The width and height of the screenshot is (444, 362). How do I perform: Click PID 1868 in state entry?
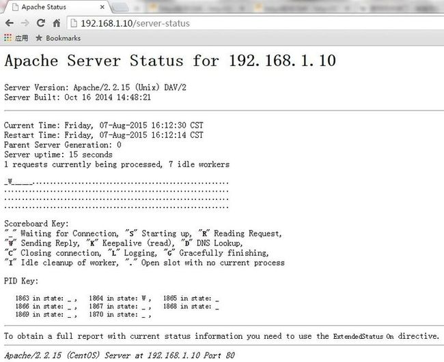tap(191, 306)
